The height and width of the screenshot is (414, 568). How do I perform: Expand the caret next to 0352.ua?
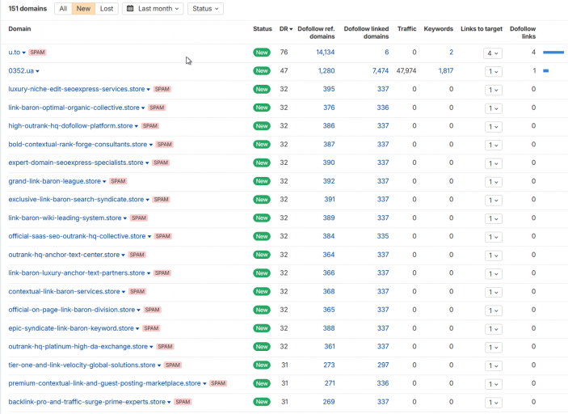point(38,71)
